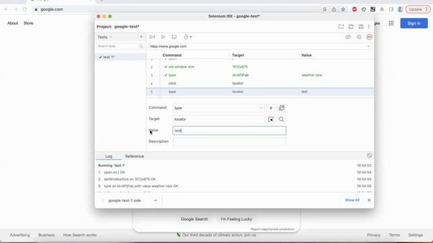This screenshot has width=433, height=243.
Task: Click the 'weather new' value cell
Action: click(311, 75)
